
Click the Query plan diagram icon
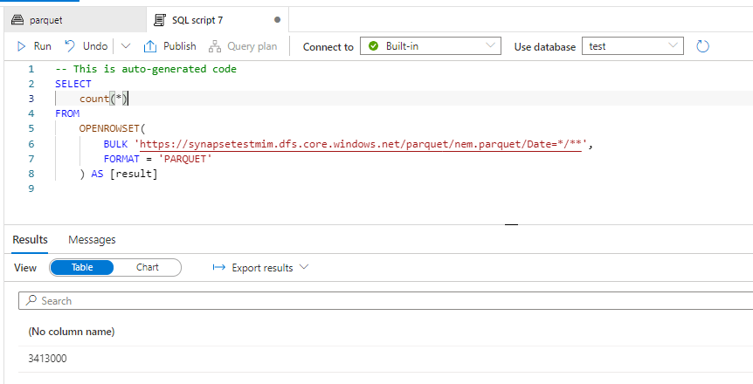pos(215,46)
